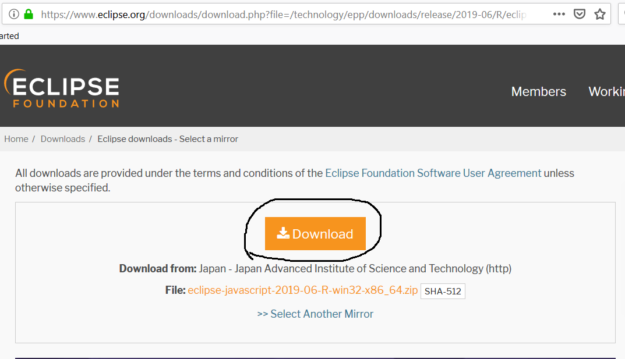Save page to Pocket icon
The width and height of the screenshot is (625, 359).
pyautogui.click(x=579, y=15)
